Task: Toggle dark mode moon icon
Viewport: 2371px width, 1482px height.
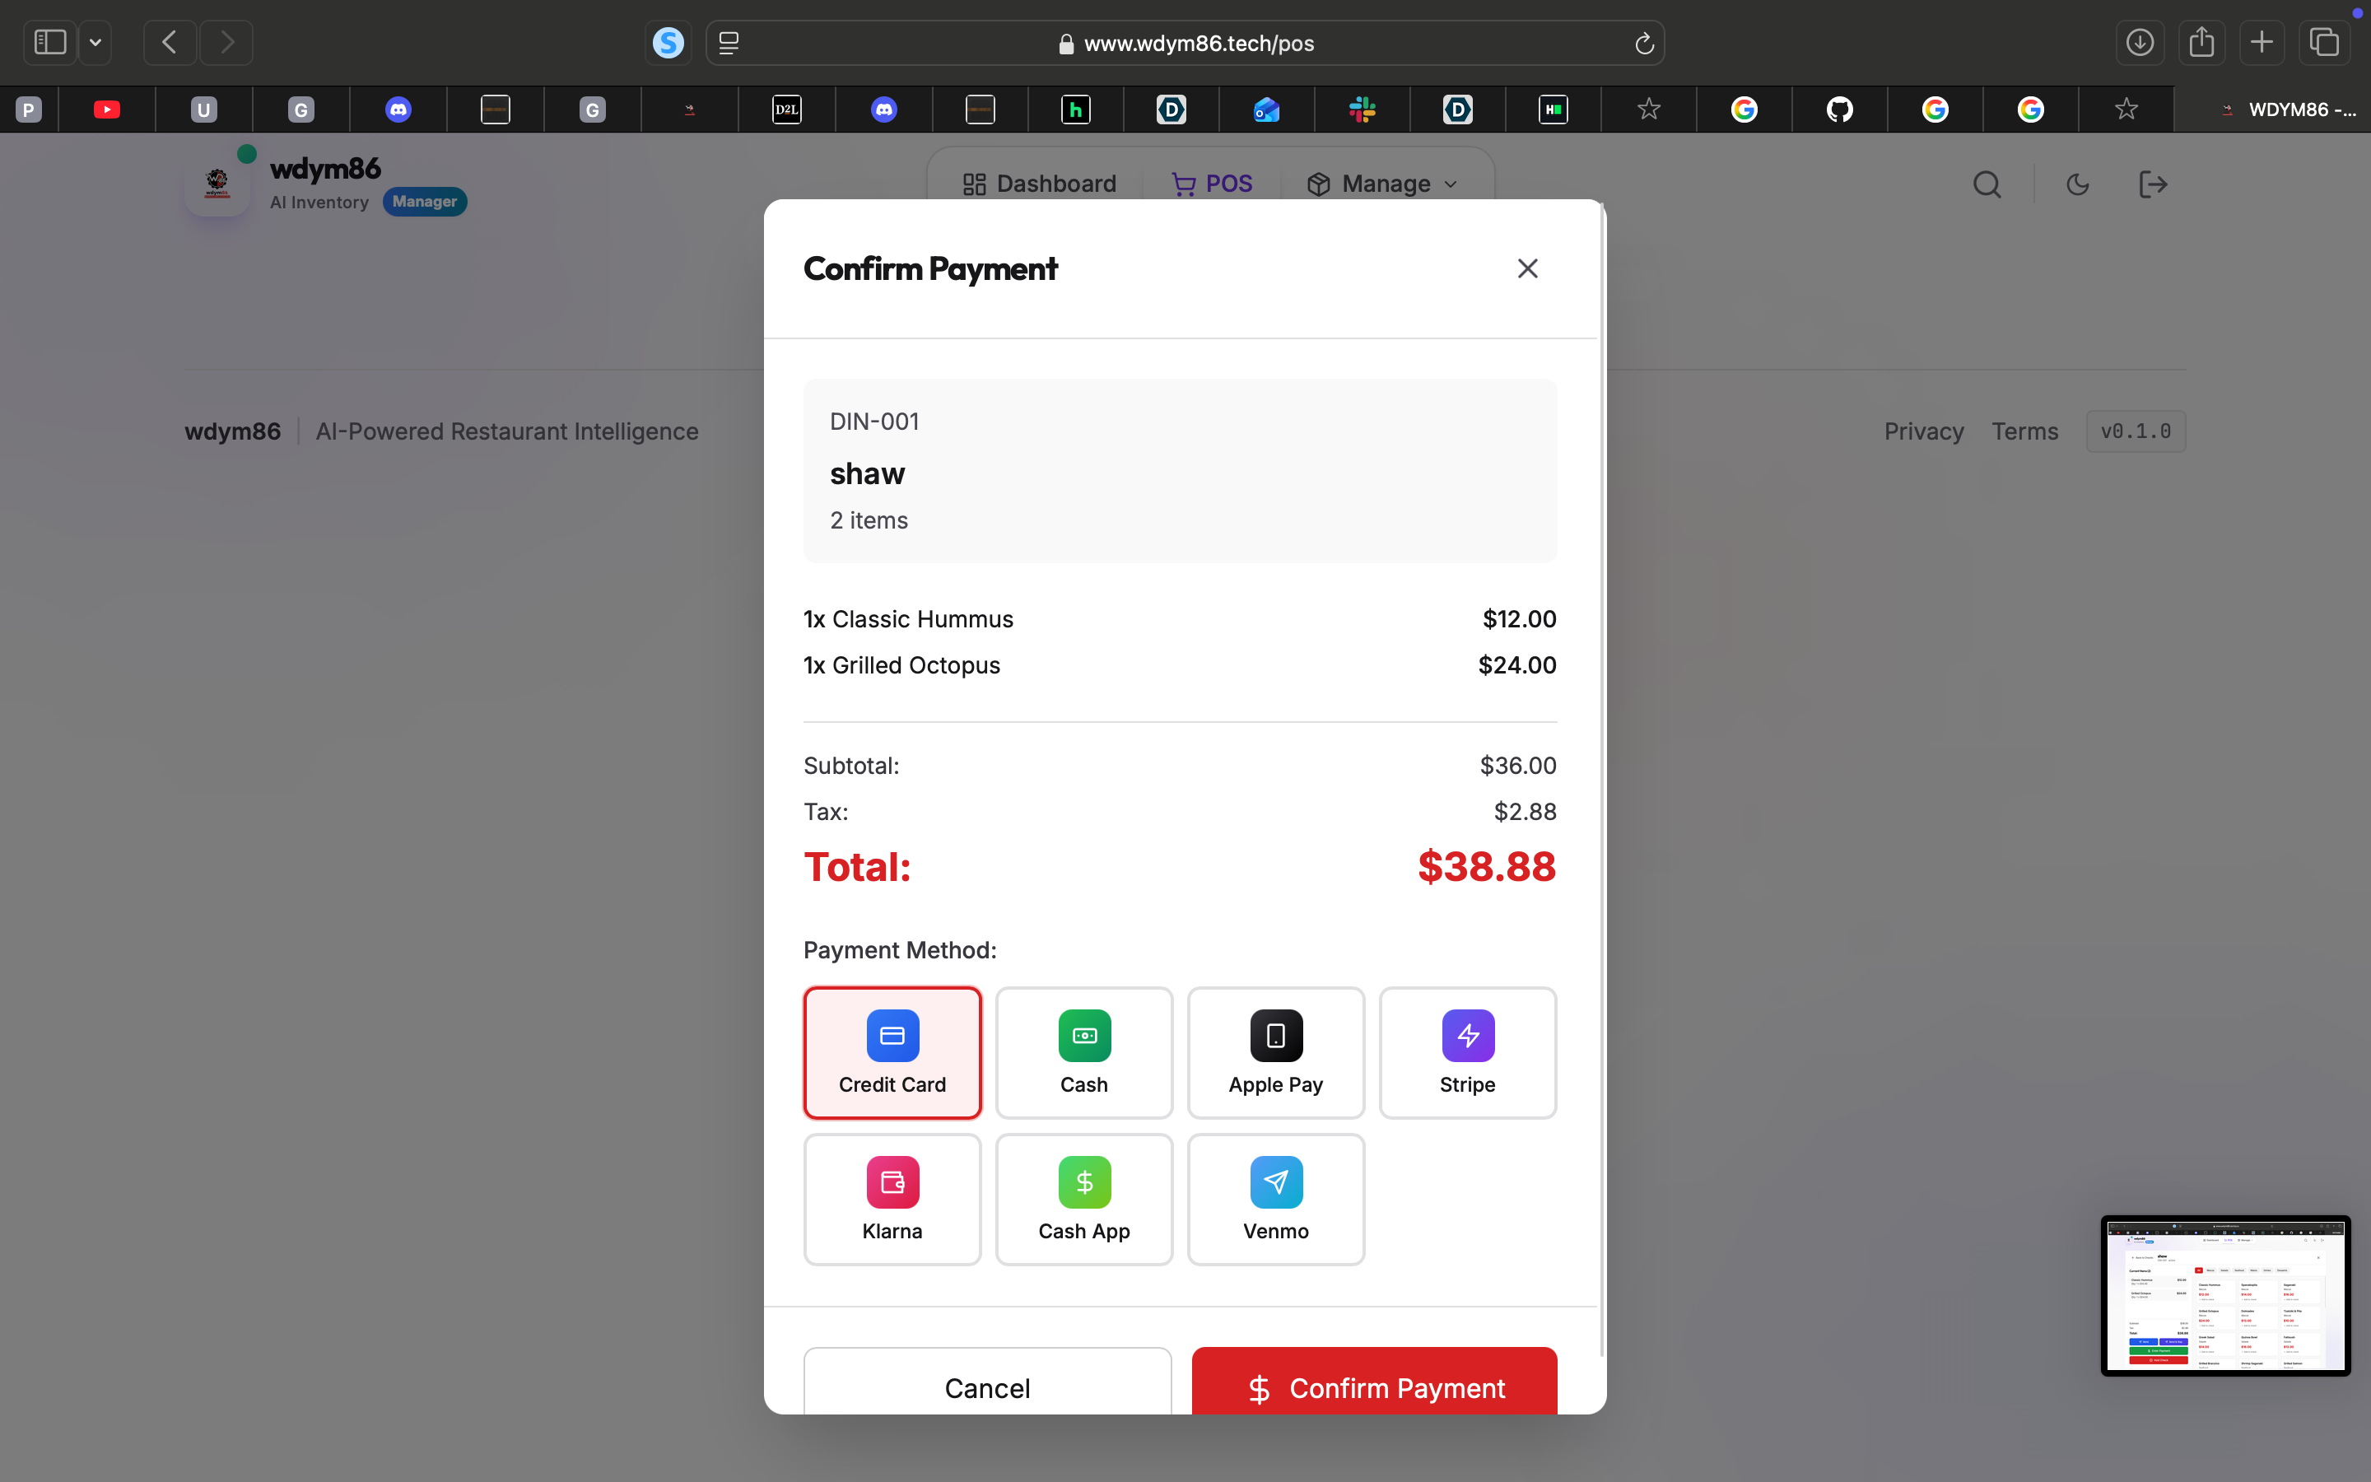Action: pyautogui.click(x=2077, y=184)
